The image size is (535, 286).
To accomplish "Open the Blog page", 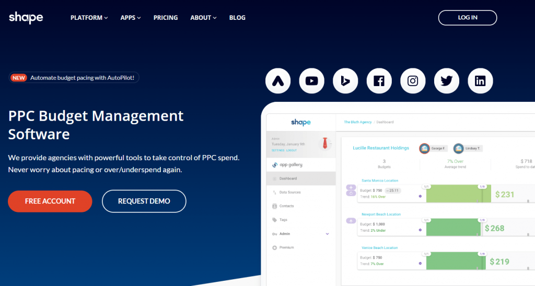I will (x=237, y=18).
